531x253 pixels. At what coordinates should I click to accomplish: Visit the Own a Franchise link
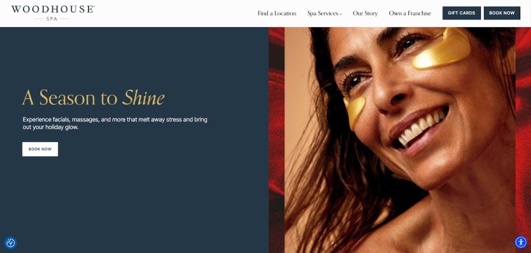410,13
